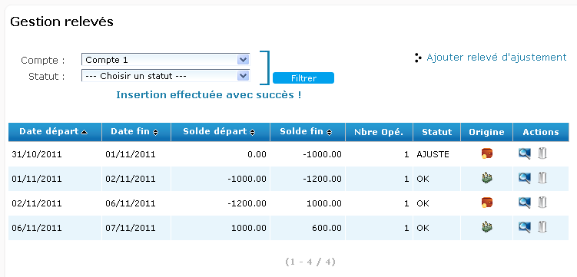
Task: Click the bank origin icon on 01/11/2011 row
Action: (x=487, y=178)
